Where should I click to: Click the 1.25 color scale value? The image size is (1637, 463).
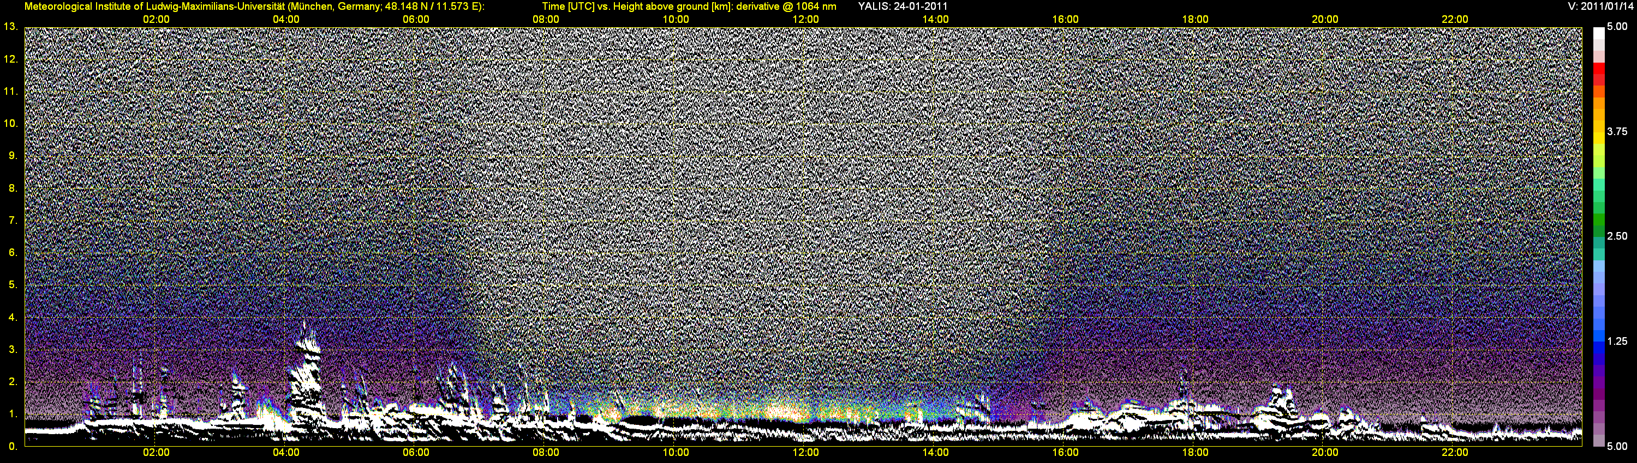[1617, 341]
